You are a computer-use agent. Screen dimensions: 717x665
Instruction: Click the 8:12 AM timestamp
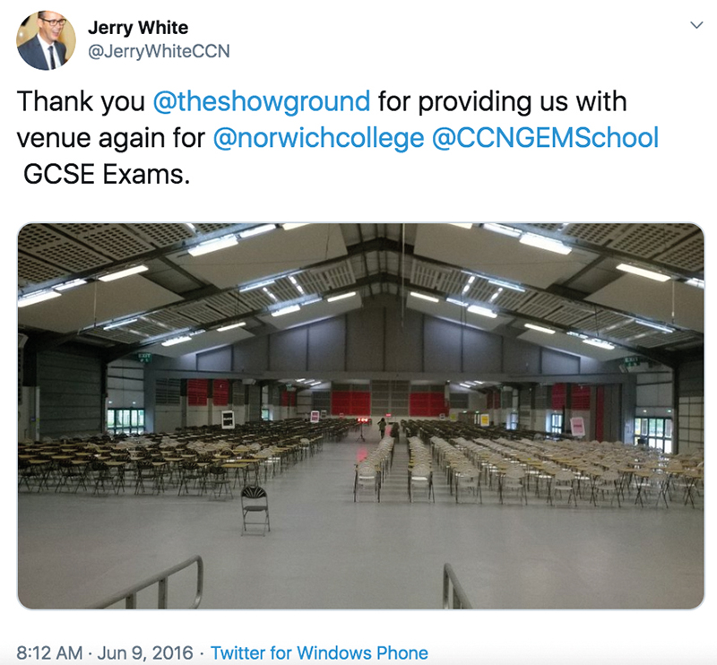pos(49,652)
